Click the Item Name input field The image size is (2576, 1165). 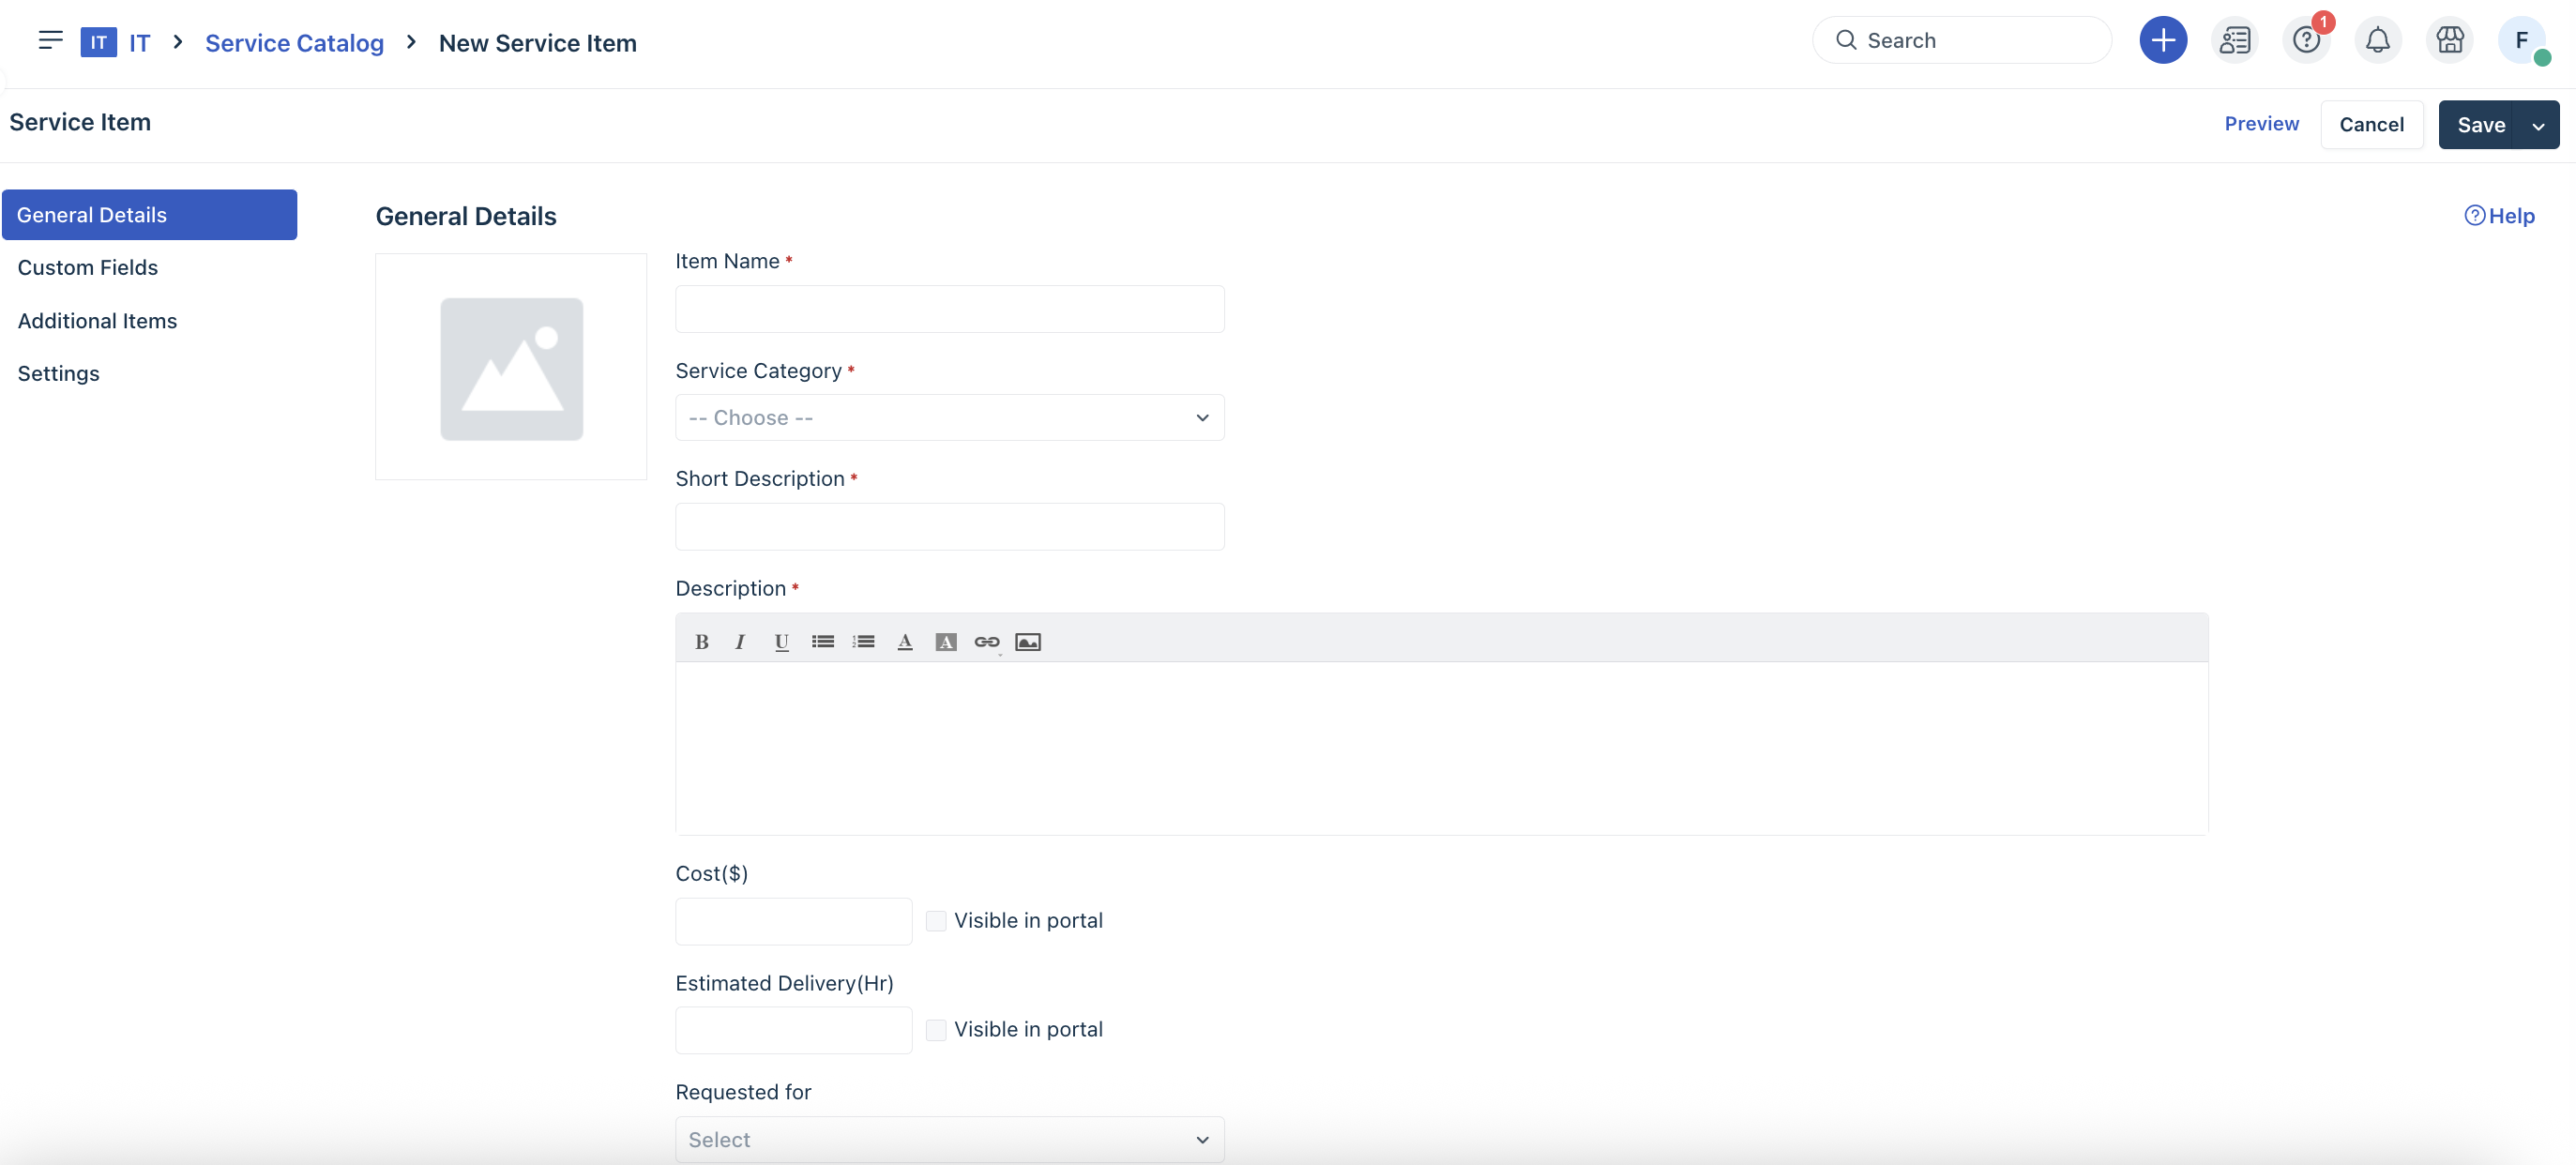pos(949,309)
